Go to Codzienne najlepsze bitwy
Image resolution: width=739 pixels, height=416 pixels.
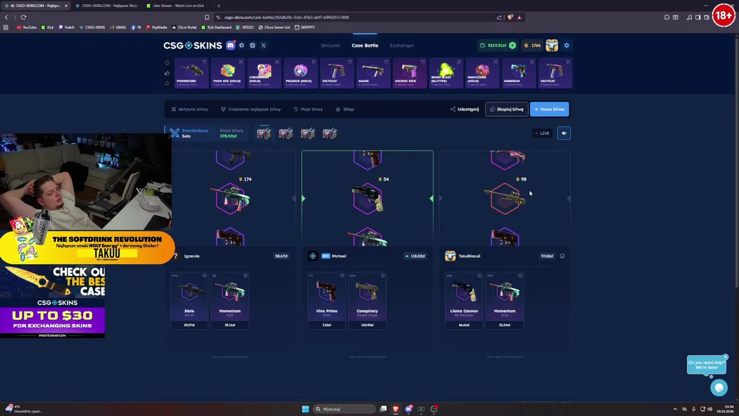pos(251,109)
